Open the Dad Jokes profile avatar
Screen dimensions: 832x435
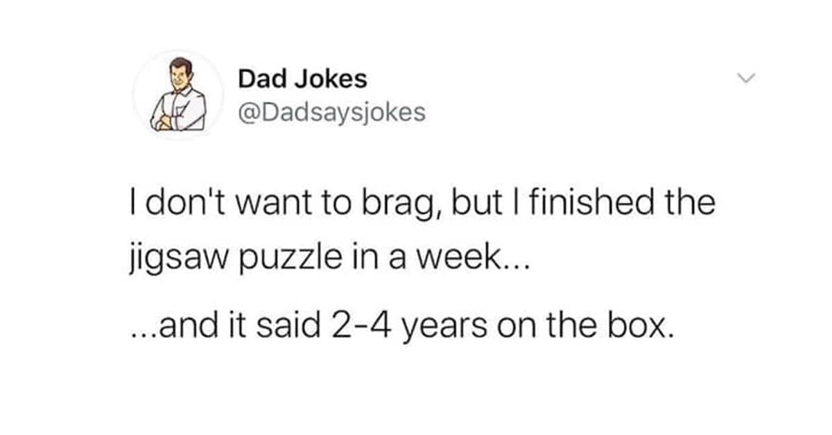178,95
